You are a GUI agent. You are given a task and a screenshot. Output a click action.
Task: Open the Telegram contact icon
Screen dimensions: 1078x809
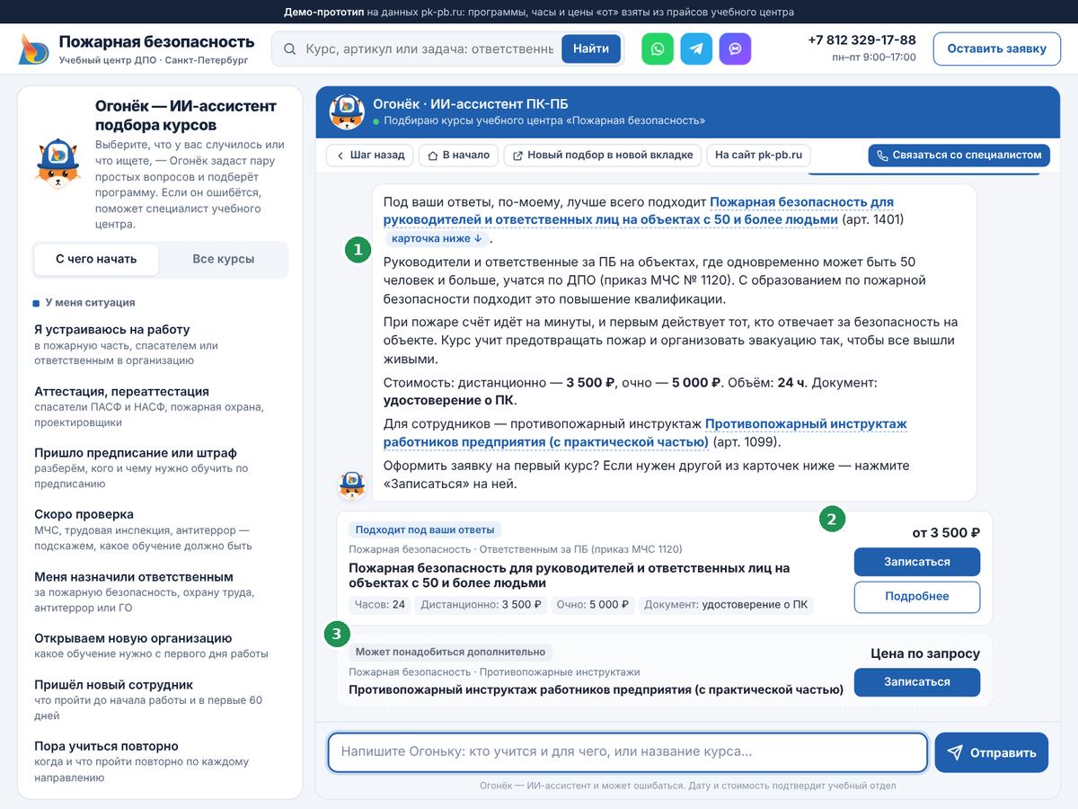tap(696, 49)
